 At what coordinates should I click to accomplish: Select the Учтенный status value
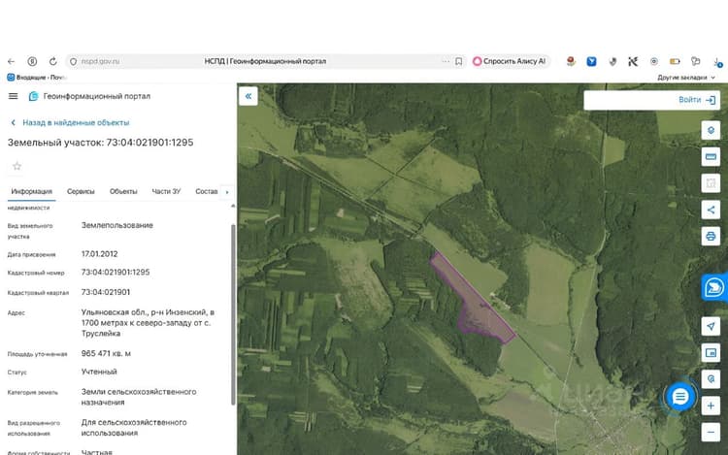(x=99, y=372)
